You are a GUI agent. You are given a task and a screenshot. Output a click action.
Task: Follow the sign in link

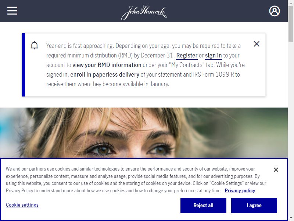214,56
